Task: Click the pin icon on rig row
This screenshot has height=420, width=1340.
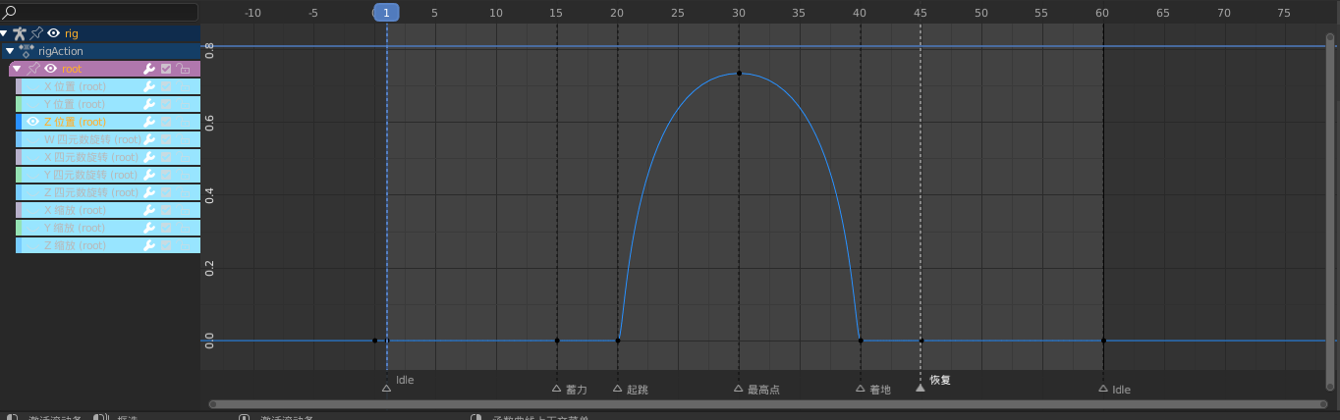Action: [36, 33]
